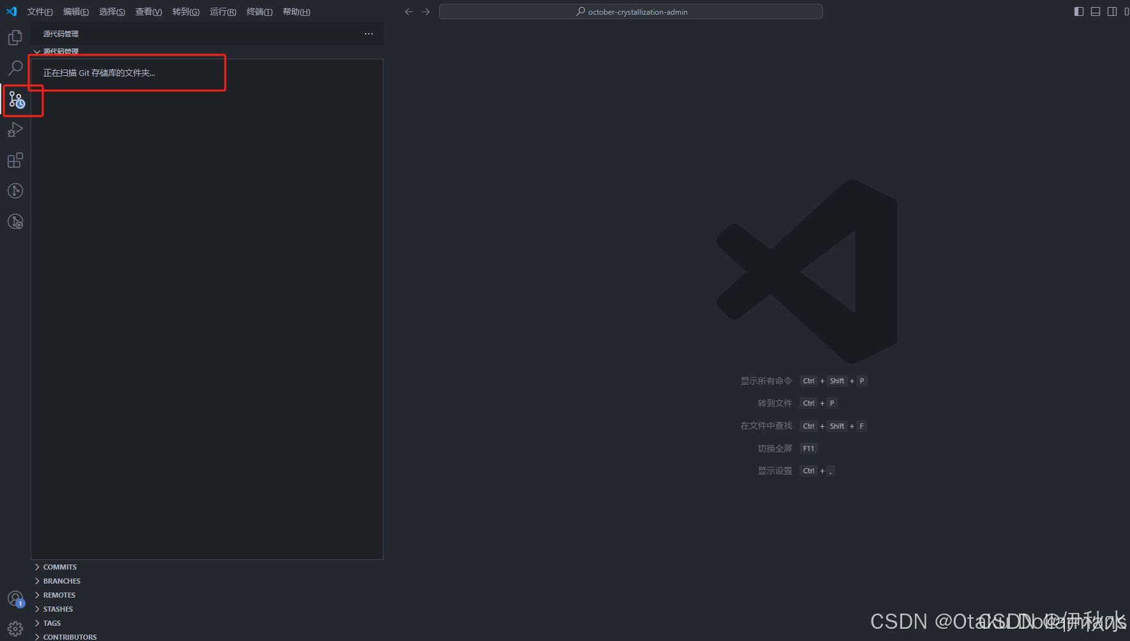Expand the COMMITS section
This screenshot has height=641, width=1130.
207,567
